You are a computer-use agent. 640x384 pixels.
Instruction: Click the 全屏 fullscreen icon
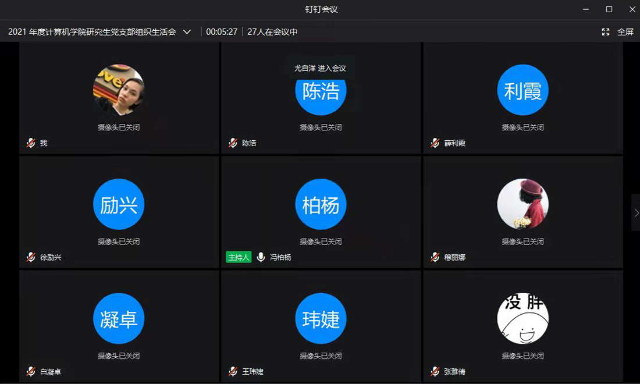606,32
